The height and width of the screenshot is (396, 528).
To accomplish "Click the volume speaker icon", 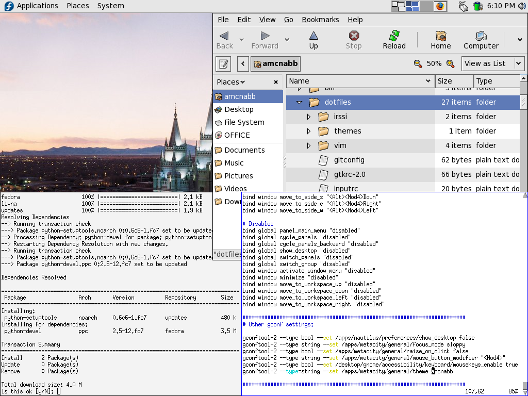I will coord(522,6).
